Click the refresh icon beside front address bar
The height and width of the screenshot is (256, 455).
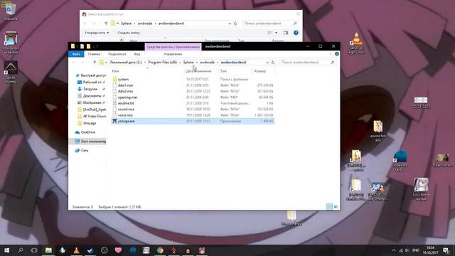point(273,62)
